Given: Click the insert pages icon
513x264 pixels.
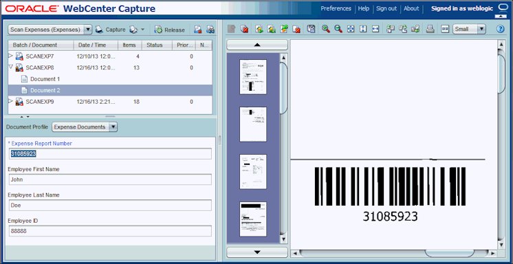Looking at the screenshot, I should 272,29.
